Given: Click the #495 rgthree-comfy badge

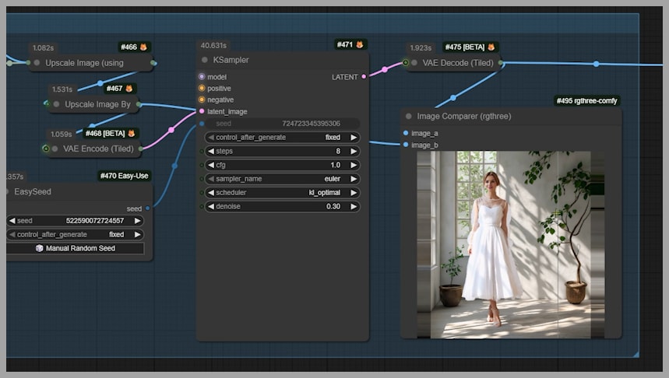Looking at the screenshot, I should (x=587, y=101).
